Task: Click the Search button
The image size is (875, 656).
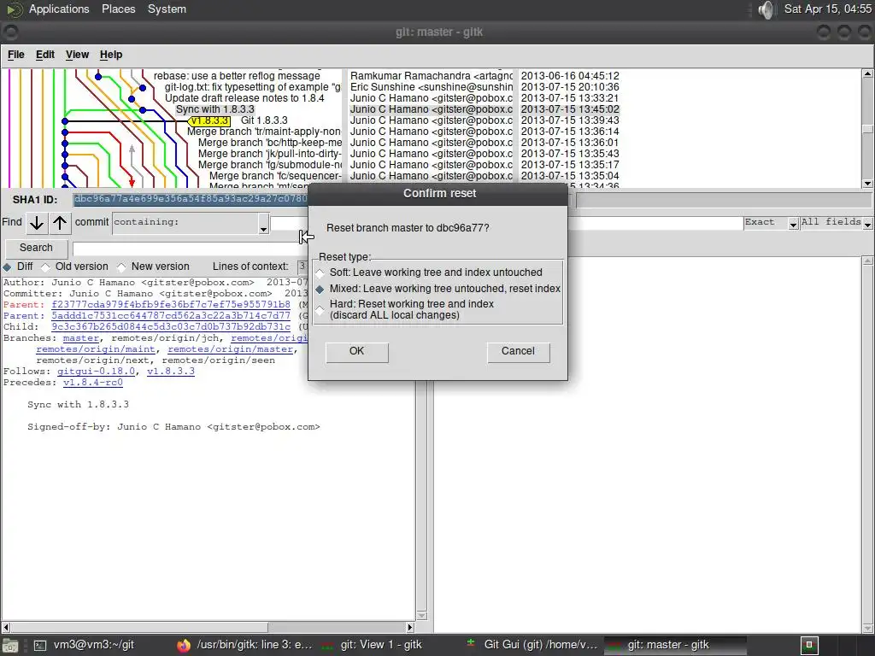Action: point(36,248)
